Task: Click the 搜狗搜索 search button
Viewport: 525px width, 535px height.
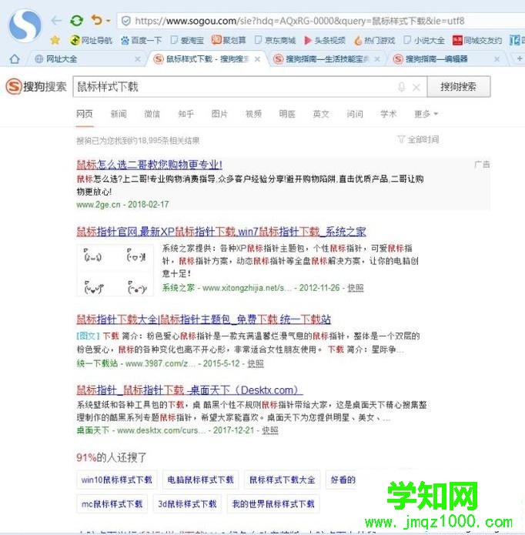Action: 459,87
